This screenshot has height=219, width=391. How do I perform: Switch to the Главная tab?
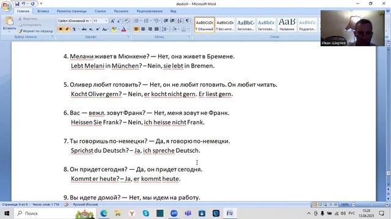[x=23, y=11]
